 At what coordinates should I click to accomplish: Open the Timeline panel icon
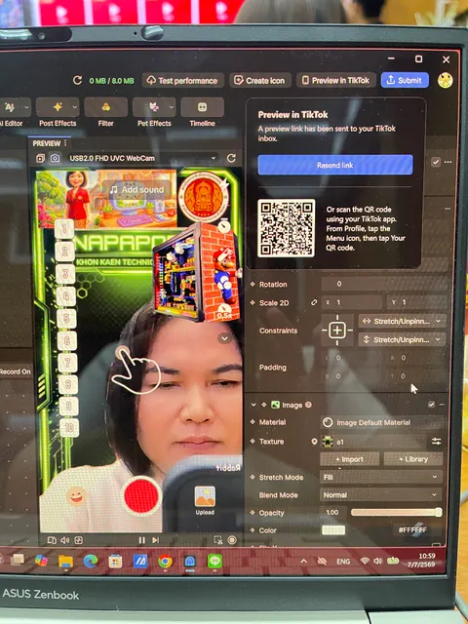point(202,107)
